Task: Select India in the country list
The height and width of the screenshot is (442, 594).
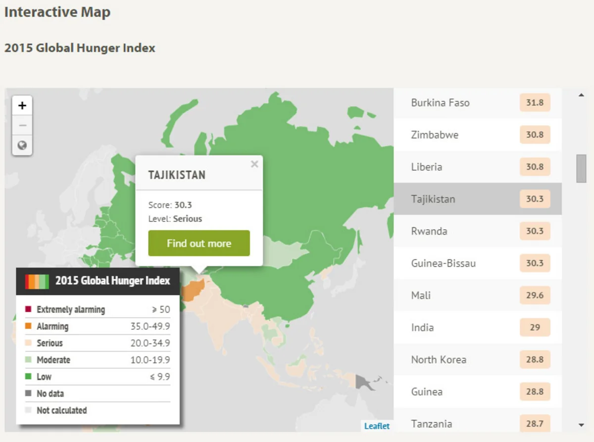Action: (478, 328)
